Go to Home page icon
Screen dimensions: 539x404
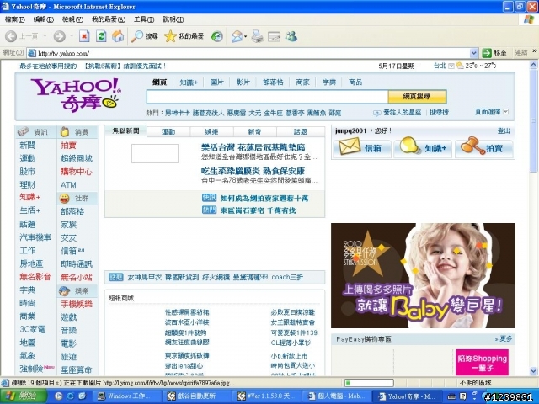[x=118, y=36]
